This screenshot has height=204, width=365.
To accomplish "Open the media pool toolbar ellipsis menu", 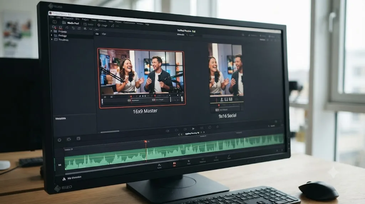I will [91, 29].
